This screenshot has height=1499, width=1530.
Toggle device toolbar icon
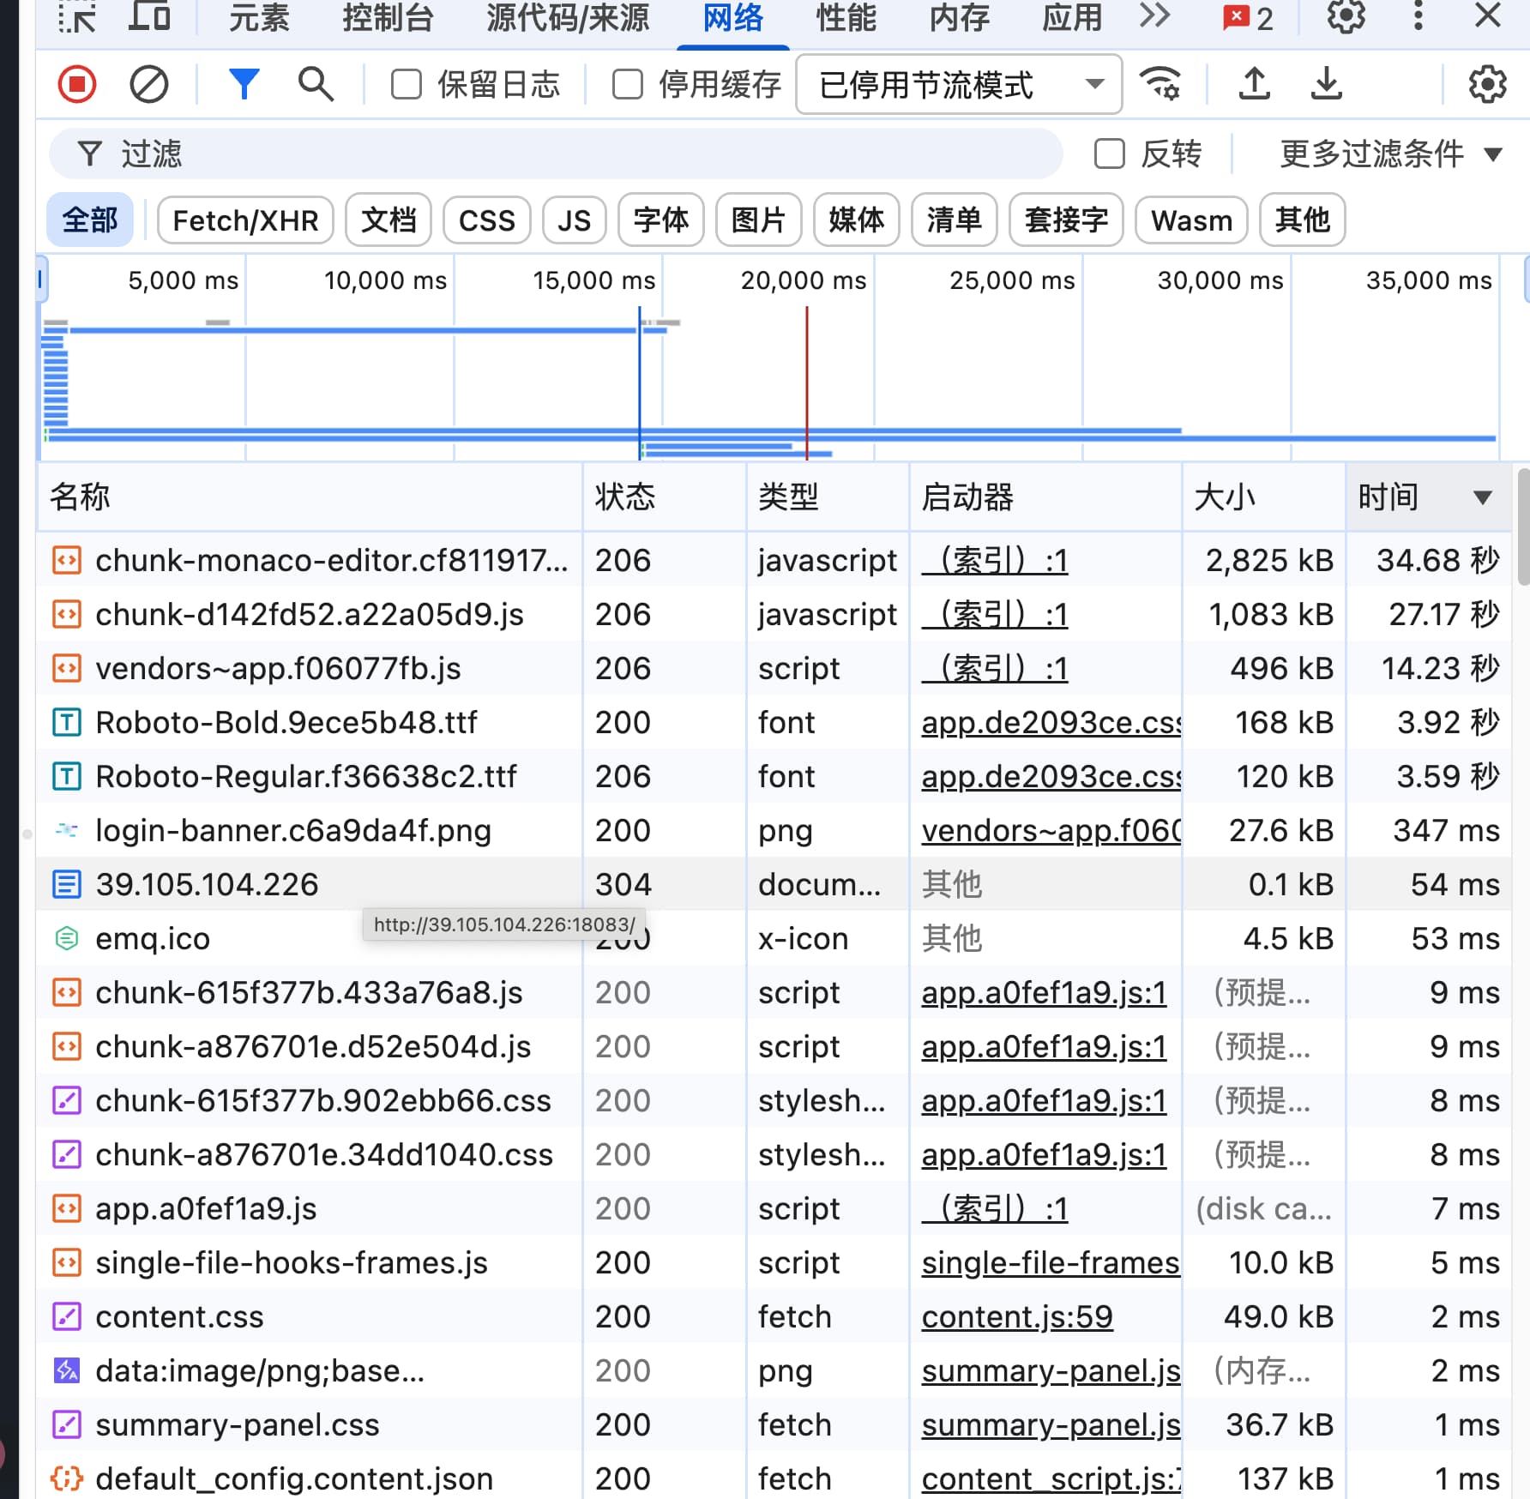click(149, 16)
